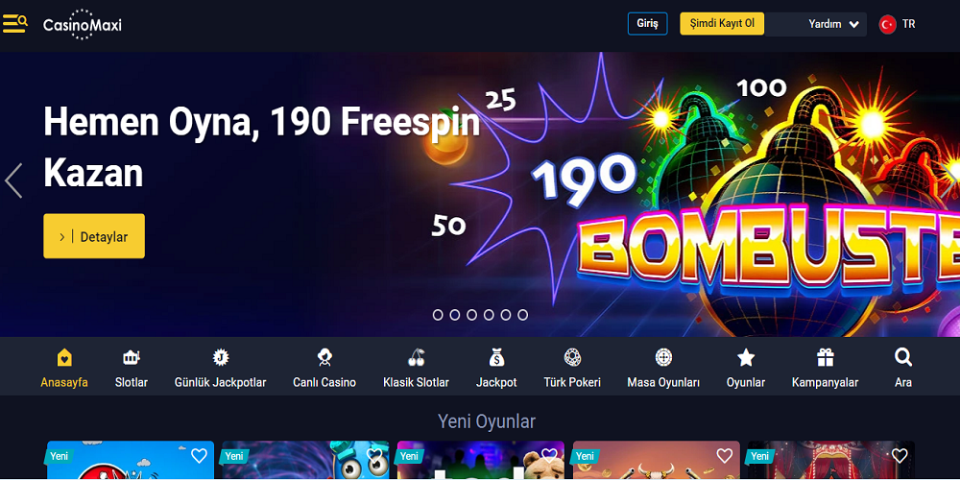Open the TR language selector

tap(898, 25)
